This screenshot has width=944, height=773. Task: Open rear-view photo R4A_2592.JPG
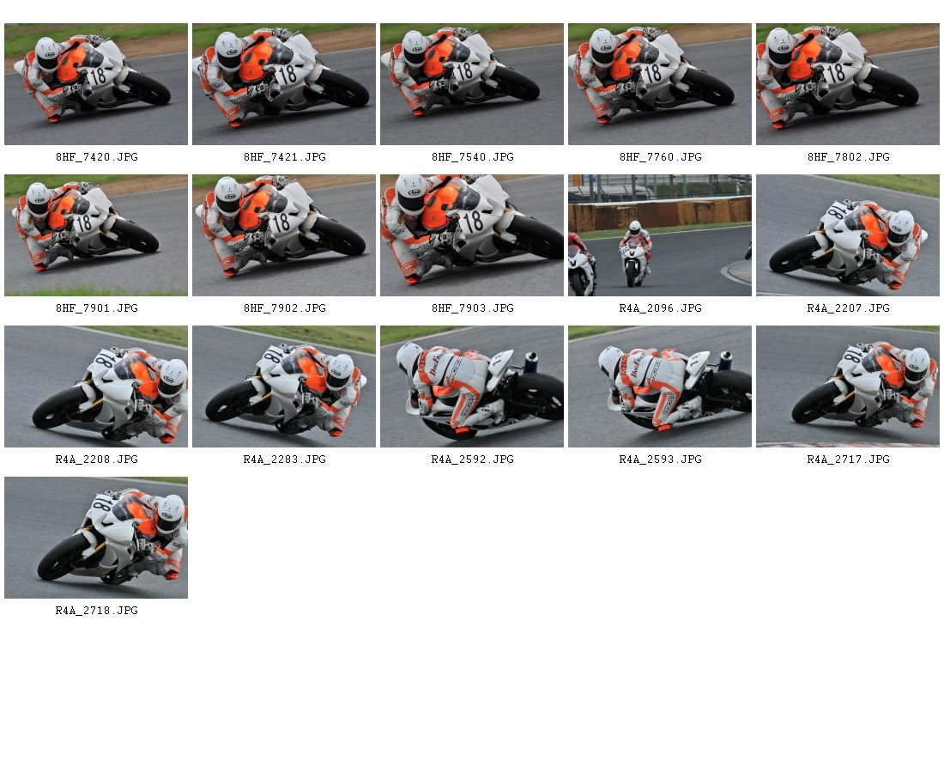pyautogui.click(x=471, y=386)
